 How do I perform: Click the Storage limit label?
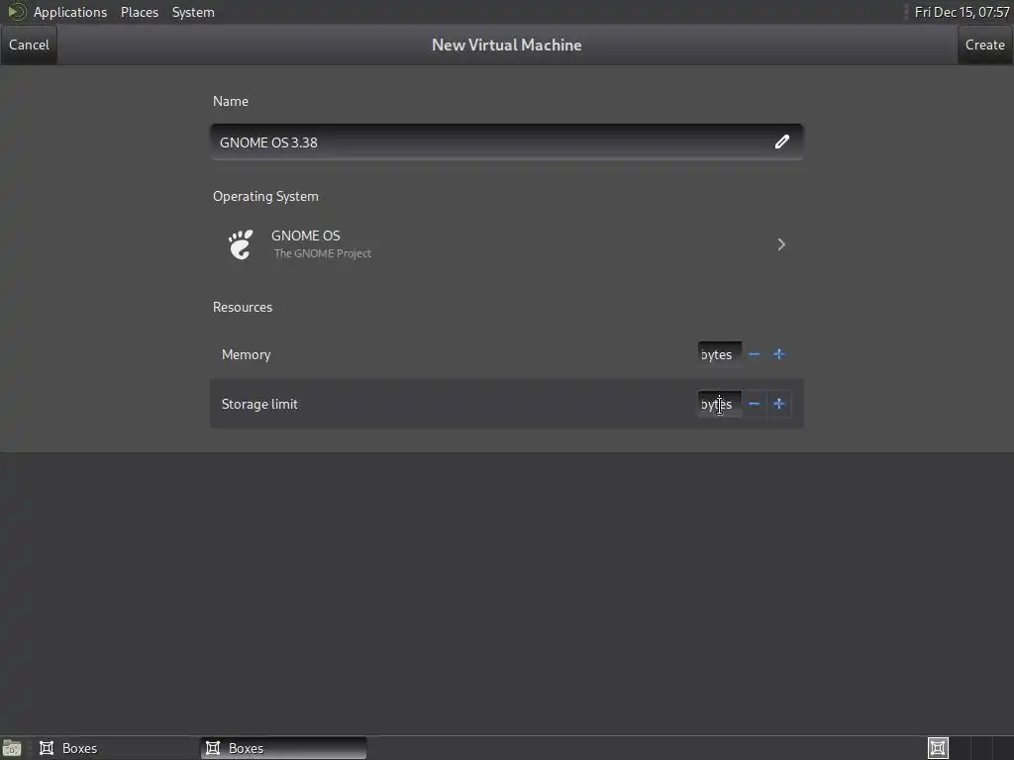coord(259,404)
